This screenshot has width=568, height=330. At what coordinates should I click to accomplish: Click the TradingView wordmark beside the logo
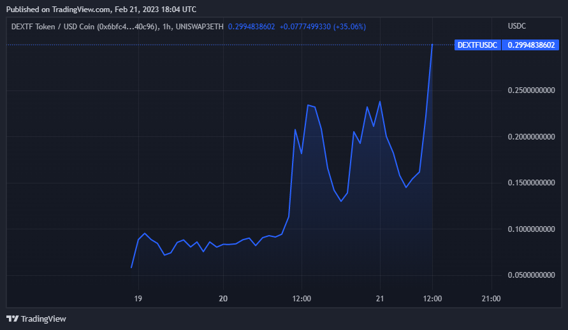[43, 319]
